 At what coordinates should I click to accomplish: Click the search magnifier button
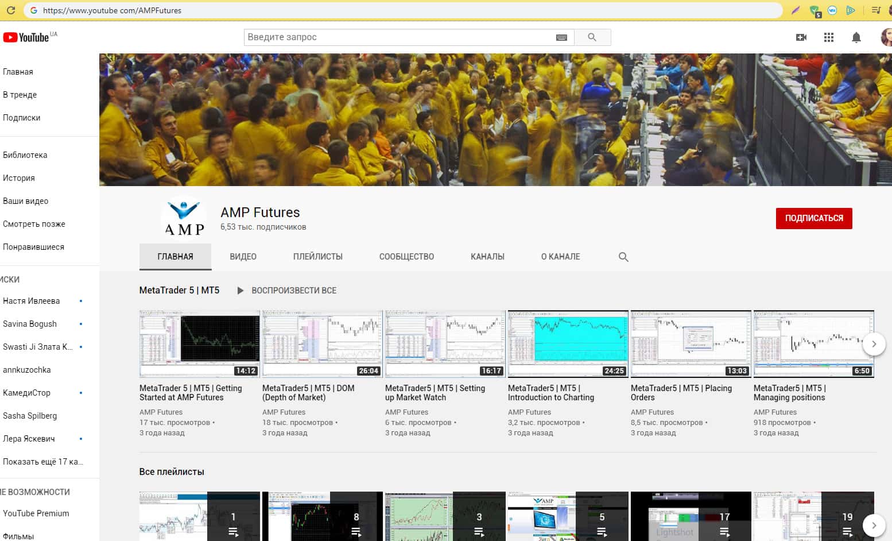[592, 37]
